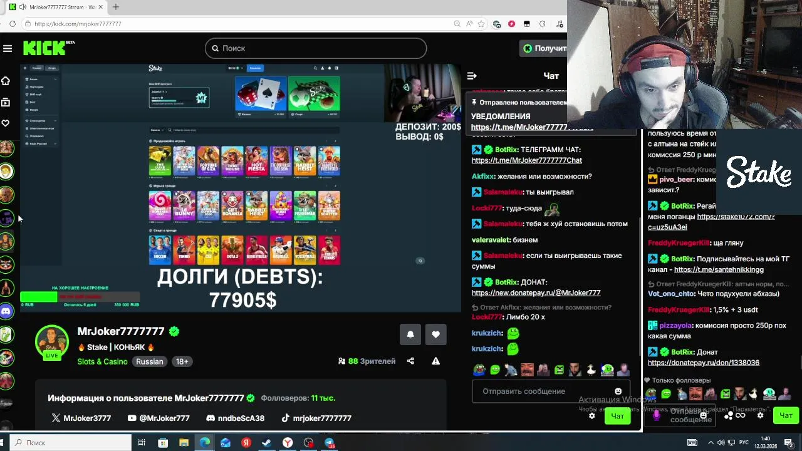This screenshot has height=451, width=802.
Task: Open left chat settings gear
Action: [x=591, y=415]
